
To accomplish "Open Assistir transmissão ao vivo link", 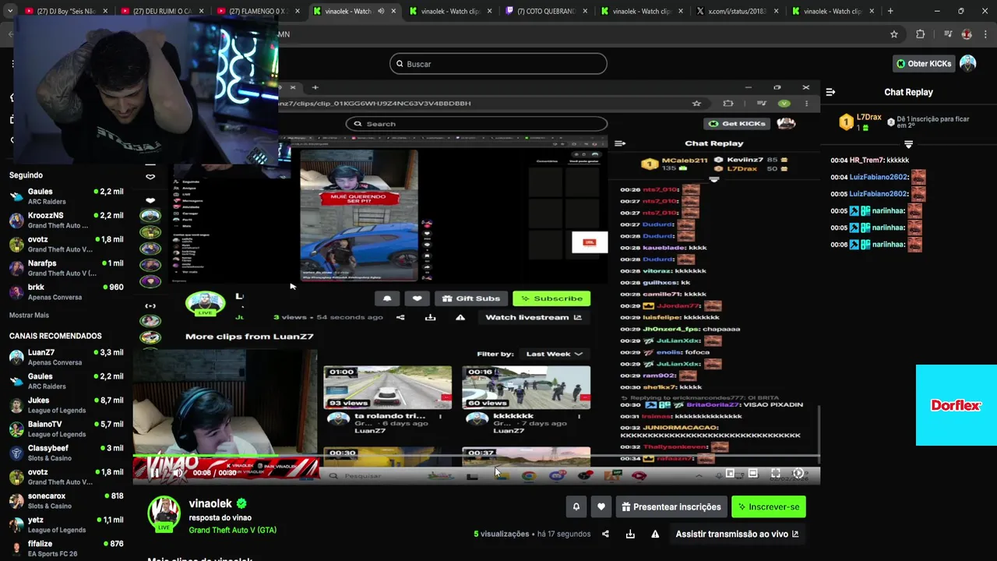I will tap(737, 534).
